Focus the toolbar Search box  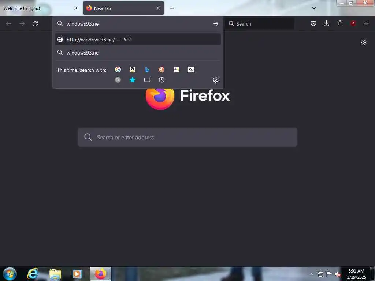[x=260, y=24]
